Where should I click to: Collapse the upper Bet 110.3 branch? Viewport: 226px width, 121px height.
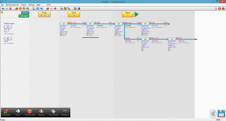(124, 23)
